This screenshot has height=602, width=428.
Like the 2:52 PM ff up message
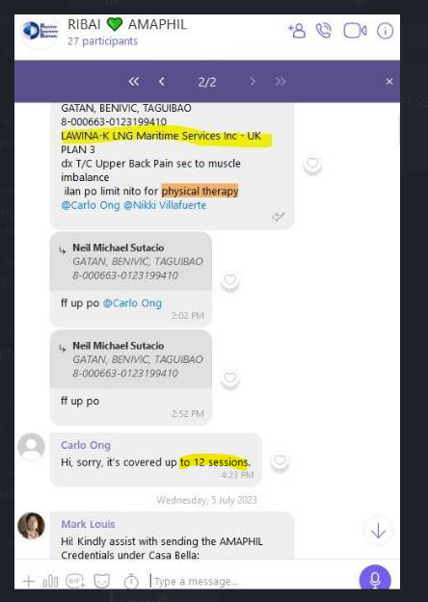[230, 378]
